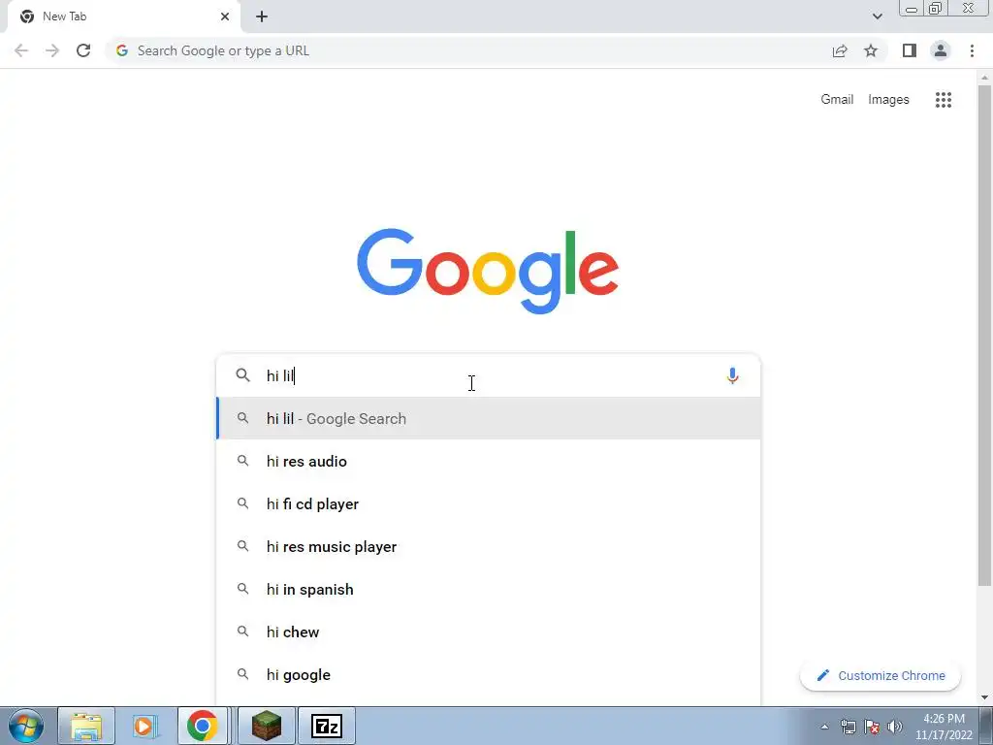Launch Windows Media Player from taskbar

click(x=144, y=726)
